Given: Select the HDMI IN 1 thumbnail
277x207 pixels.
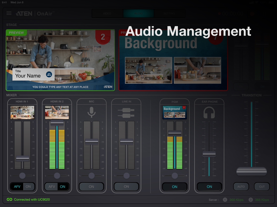Looking at the screenshot, I should [x=22, y=113].
